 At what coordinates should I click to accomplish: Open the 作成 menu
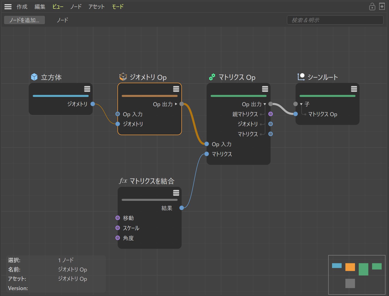pos(22,7)
